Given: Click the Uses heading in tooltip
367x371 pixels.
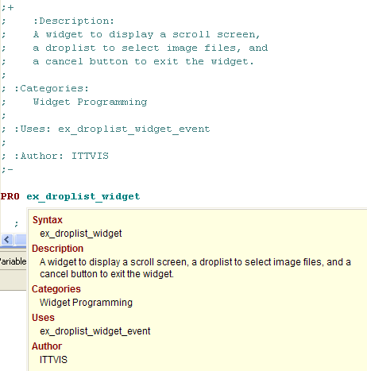Looking at the screenshot, I should (x=43, y=318).
